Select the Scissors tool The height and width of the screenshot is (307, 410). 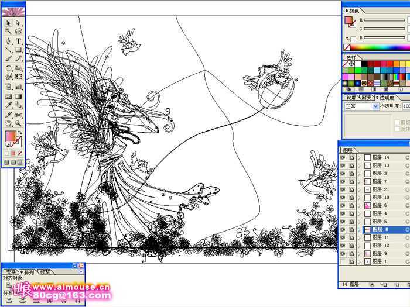(x=18, y=115)
